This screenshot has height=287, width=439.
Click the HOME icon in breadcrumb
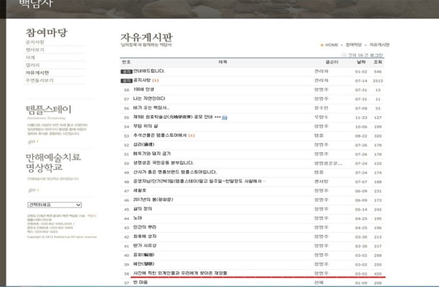point(322,45)
